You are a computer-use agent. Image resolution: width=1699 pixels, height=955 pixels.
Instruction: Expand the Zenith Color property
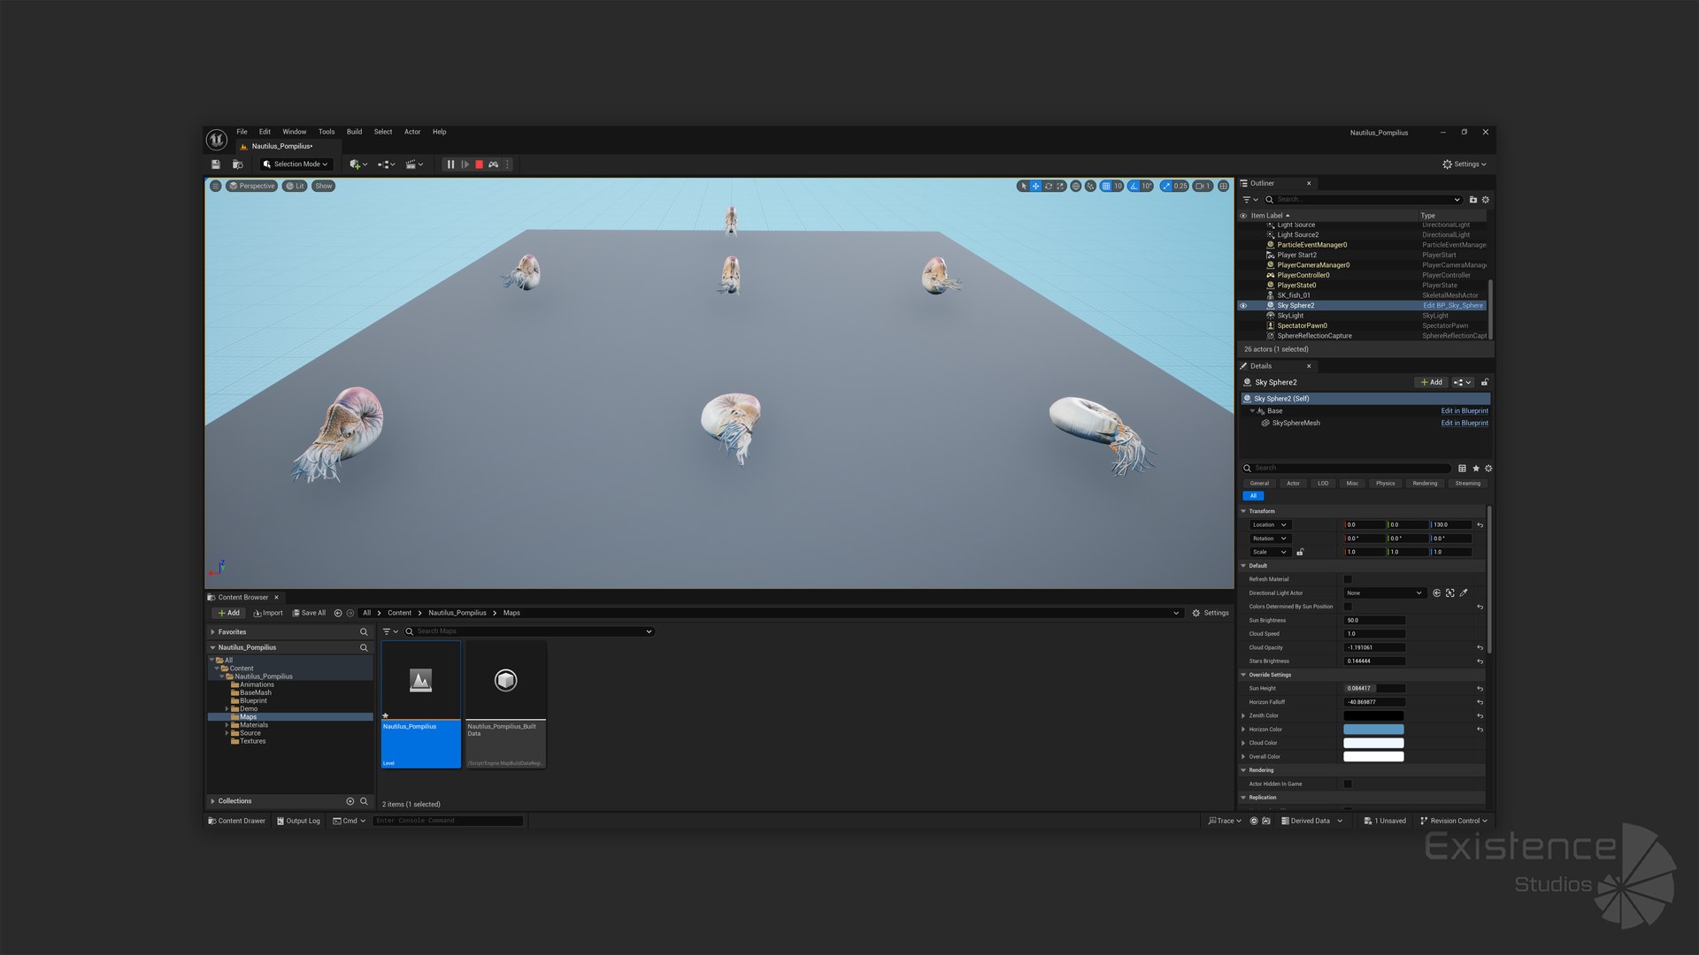(x=1244, y=716)
